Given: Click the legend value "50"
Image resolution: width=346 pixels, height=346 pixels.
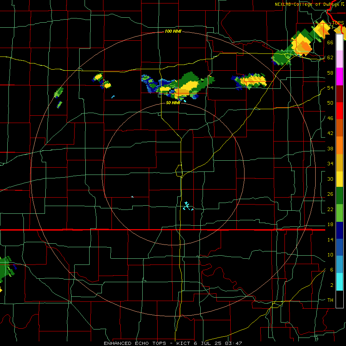Looking at the screenshot, I should pyautogui.click(x=330, y=103).
